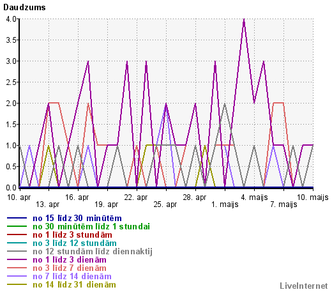Click the '2.0' y-axis value
The image size is (332, 292).
click(x=11, y=104)
